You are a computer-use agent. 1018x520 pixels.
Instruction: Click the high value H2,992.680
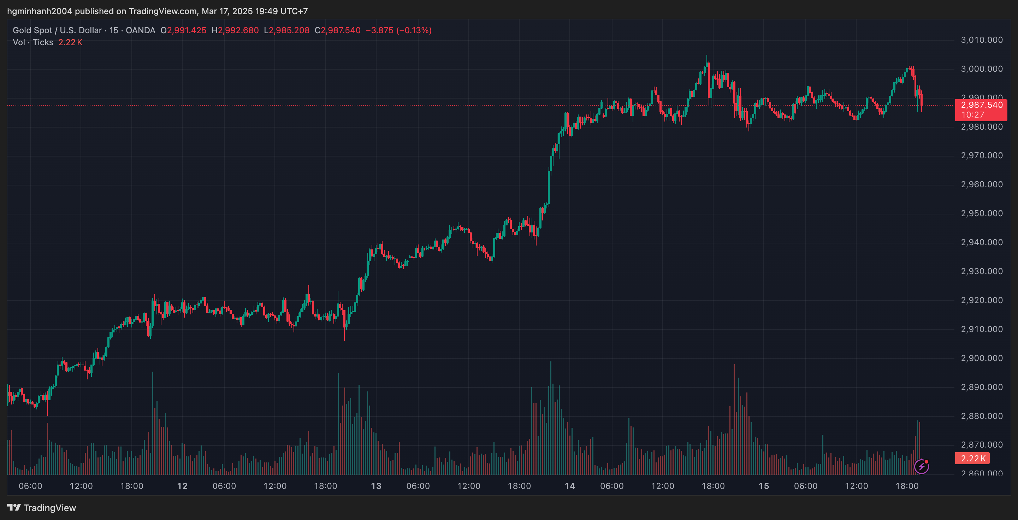coord(235,30)
